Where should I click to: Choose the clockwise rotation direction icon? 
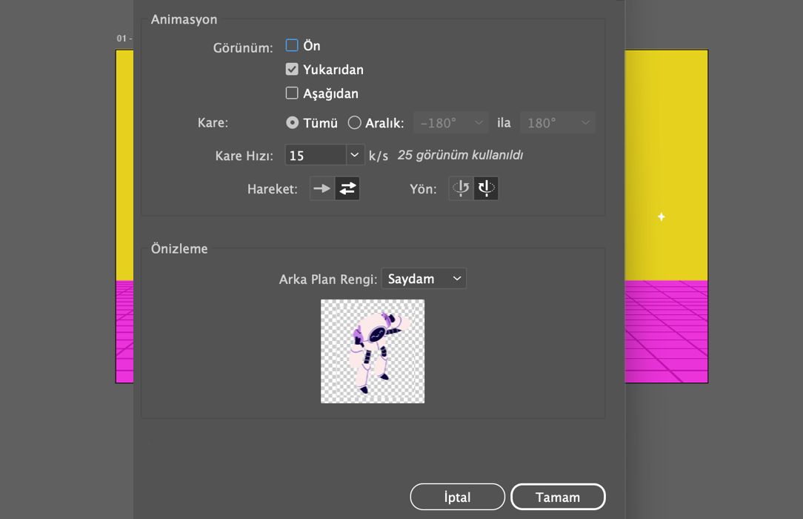[x=486, y=189]
